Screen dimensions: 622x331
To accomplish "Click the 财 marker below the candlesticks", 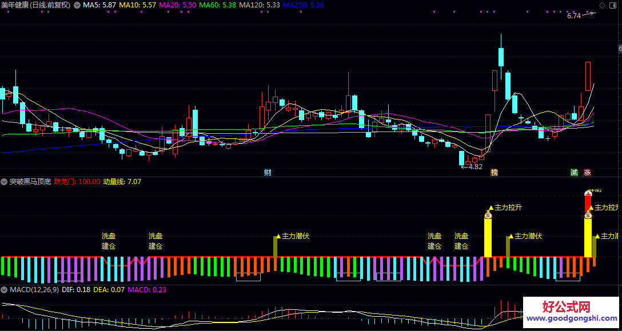I will [x=268, y=172].
